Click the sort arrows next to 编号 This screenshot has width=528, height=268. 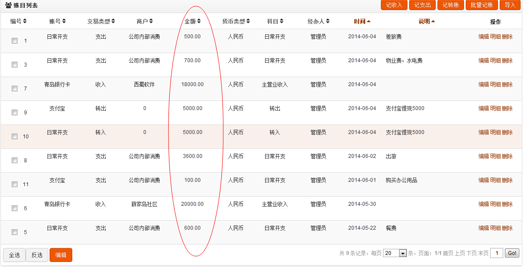click(x=25, y=21)
